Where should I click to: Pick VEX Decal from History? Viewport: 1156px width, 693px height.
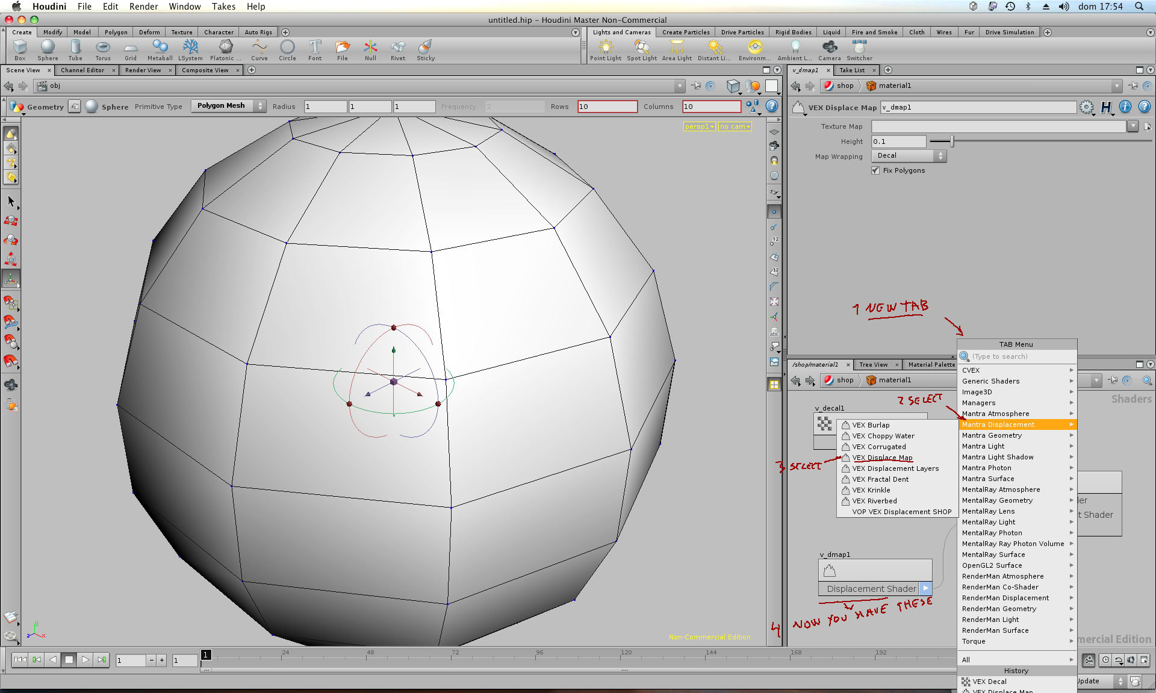(989, 682)
